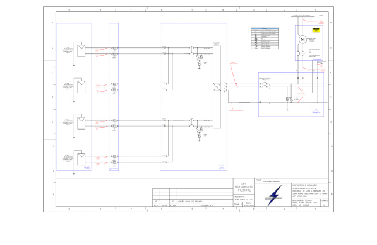Click the blue lightning bolt company logo
377x245 pixels.
pyautogui.click(x=274, y=196)
